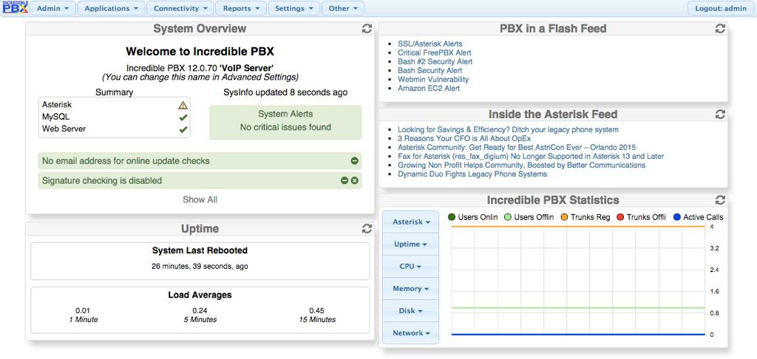Open the SSL/Asterisk Alerts link
Image resolution: width=757 pixels, height=359 pixels.
point(430,44)
